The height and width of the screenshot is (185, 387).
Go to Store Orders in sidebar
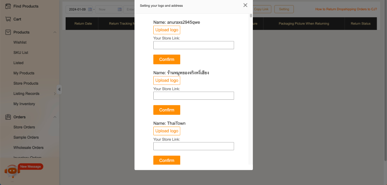[x=24, y=127]
